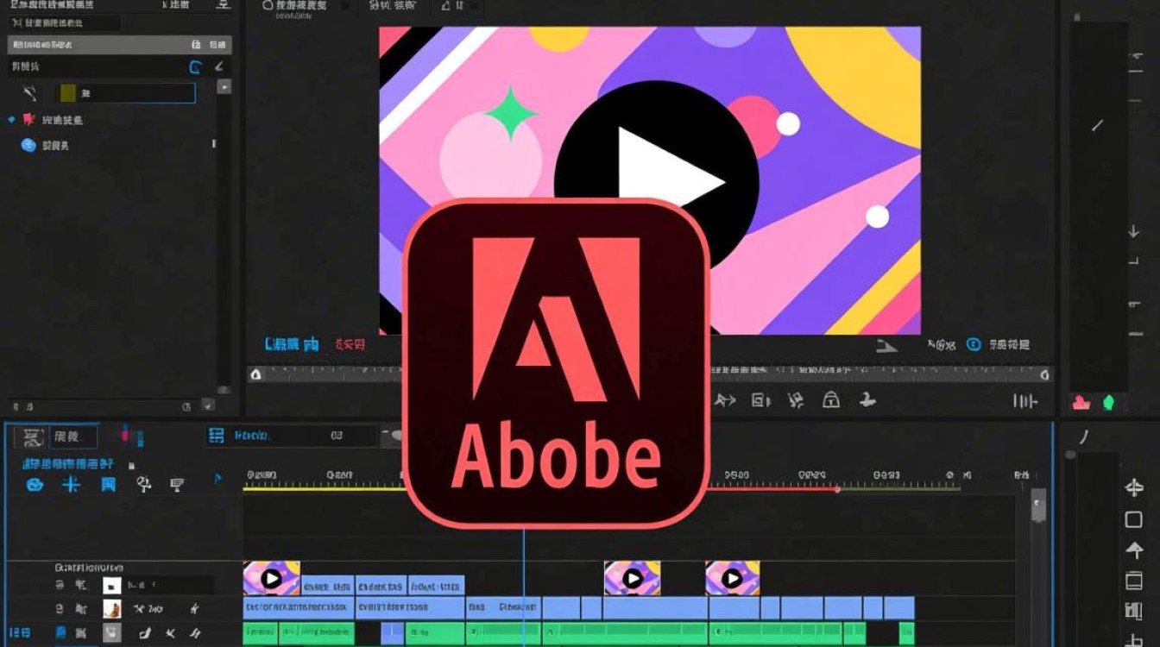The image size is (1160, 647).
Task: Click the lock-shaped icon below preview monitor
Action: pyautogui.click(x=830, y=399)
